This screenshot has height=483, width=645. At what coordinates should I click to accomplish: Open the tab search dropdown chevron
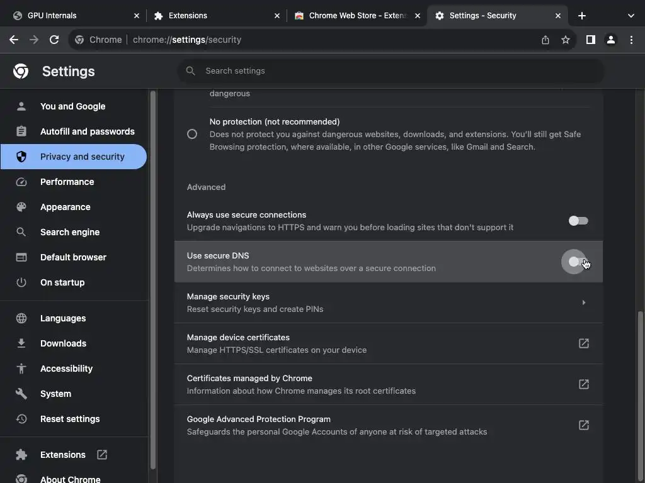[631, 16]
